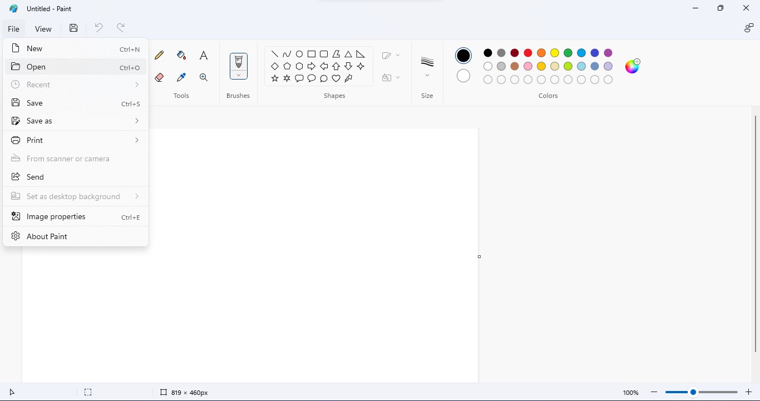Select Color 2 white circle

pyautogui.click(x=463, y=76)
